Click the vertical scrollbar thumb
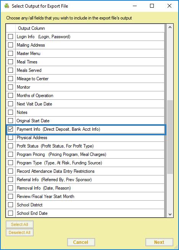The image size is (179, 250). pos(170,137)
